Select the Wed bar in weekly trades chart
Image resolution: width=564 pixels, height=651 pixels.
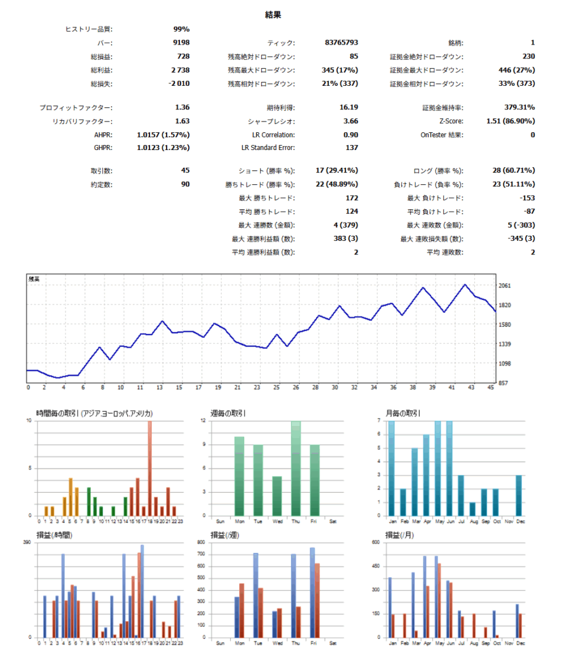point(277,496)
